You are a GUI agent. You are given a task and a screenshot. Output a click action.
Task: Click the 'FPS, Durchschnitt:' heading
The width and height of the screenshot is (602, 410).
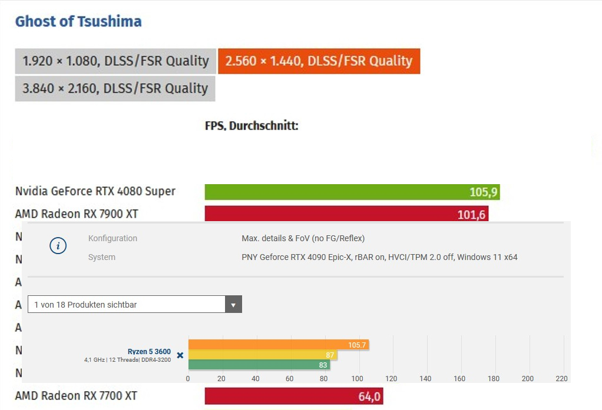tap(252, 125)
